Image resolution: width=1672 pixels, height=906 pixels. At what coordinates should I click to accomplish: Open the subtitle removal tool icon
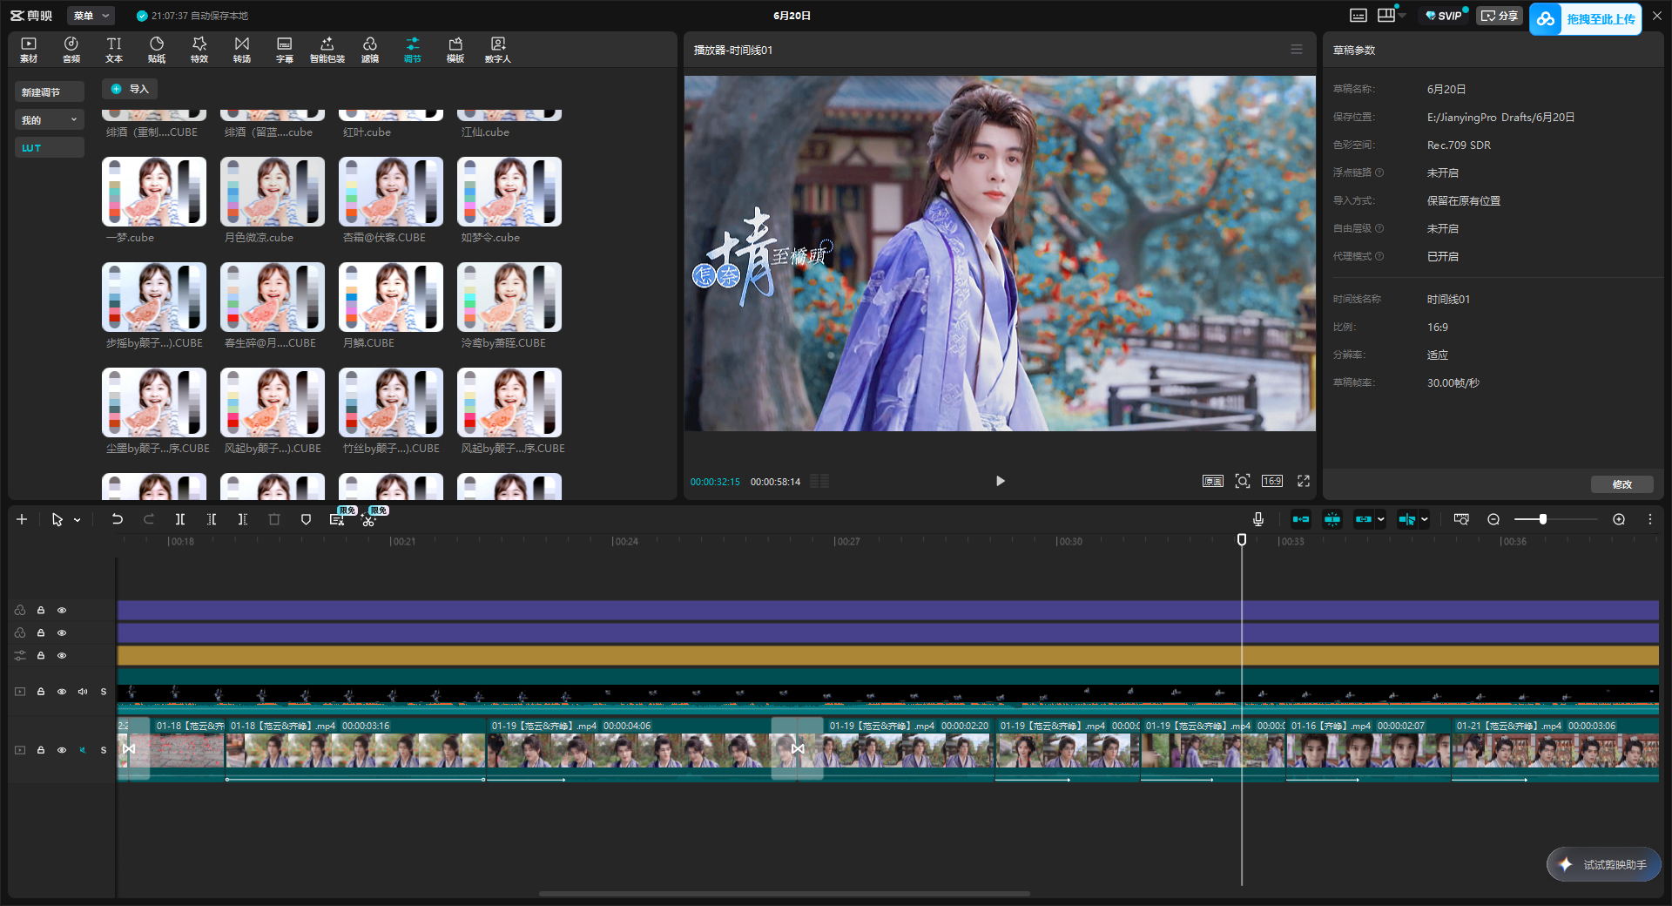point(337,519)
